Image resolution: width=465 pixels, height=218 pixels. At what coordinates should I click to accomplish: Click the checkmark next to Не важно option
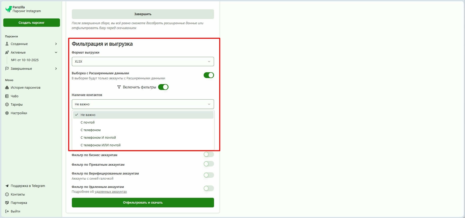(x=76, y=115)
